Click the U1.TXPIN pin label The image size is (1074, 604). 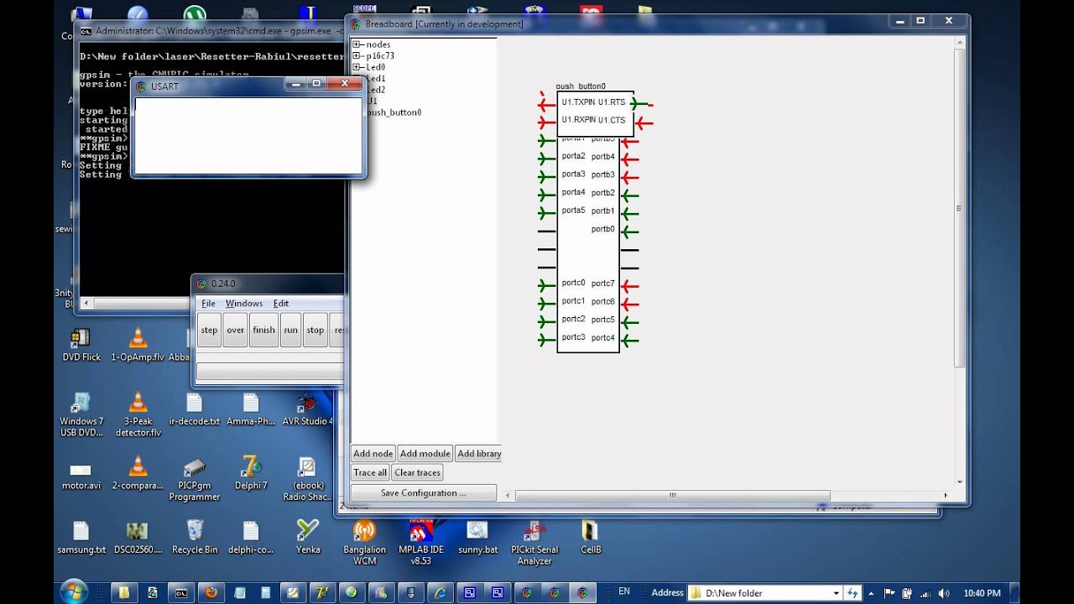pos(578,102)
